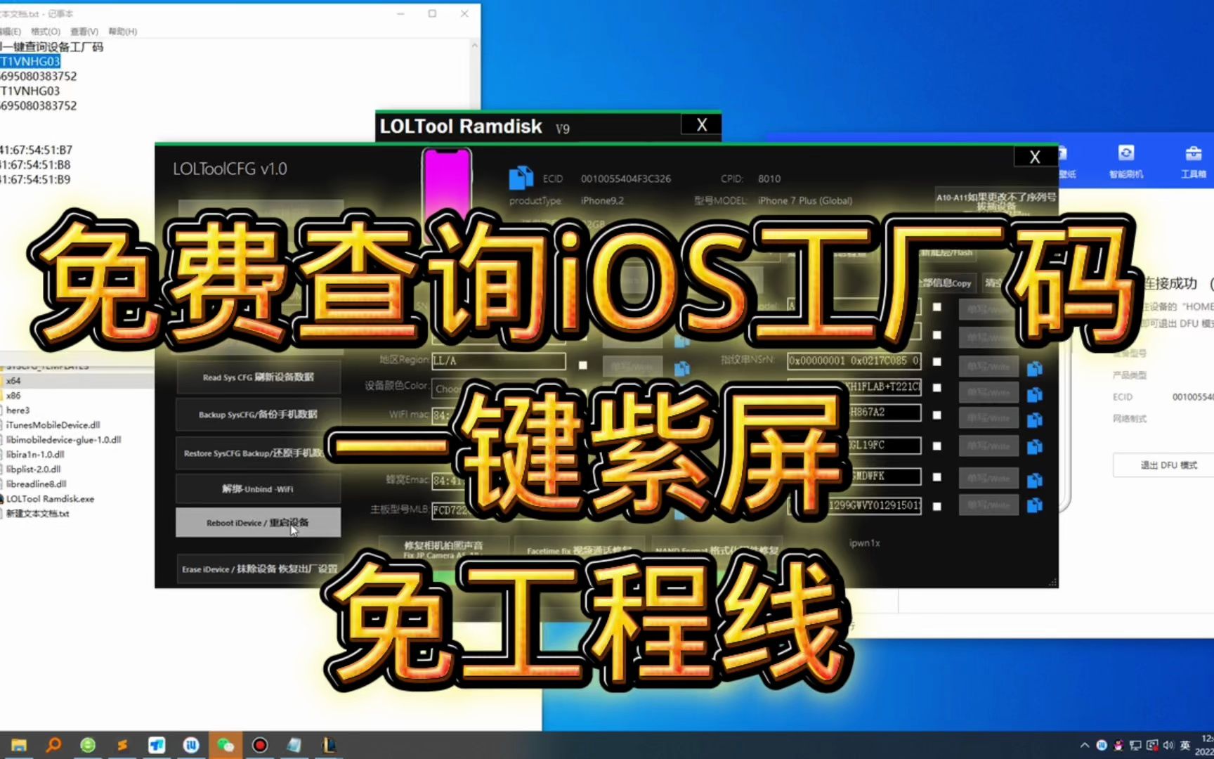Image resolution: width=1214 pixels, height=759 pixels.
Task: Click Erase iDevice 抹除设备 button
Action: [x=258, y=569]
